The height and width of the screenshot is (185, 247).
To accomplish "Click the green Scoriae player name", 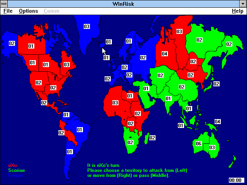I will tap(17, 170).
